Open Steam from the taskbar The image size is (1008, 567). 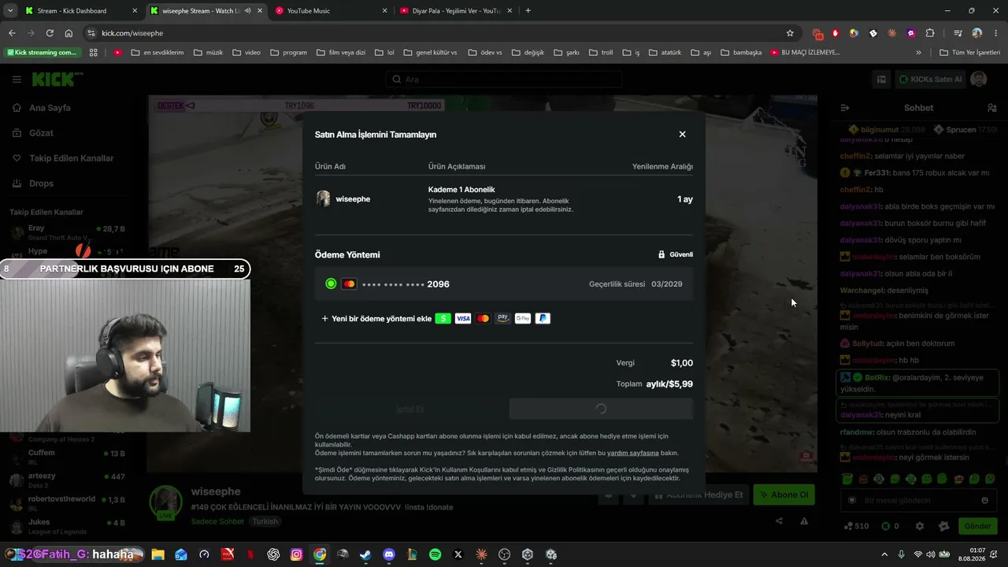click(365, 554)
